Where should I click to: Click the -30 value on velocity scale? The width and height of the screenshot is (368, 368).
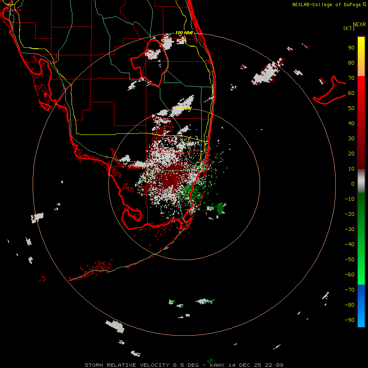point(350,229)
